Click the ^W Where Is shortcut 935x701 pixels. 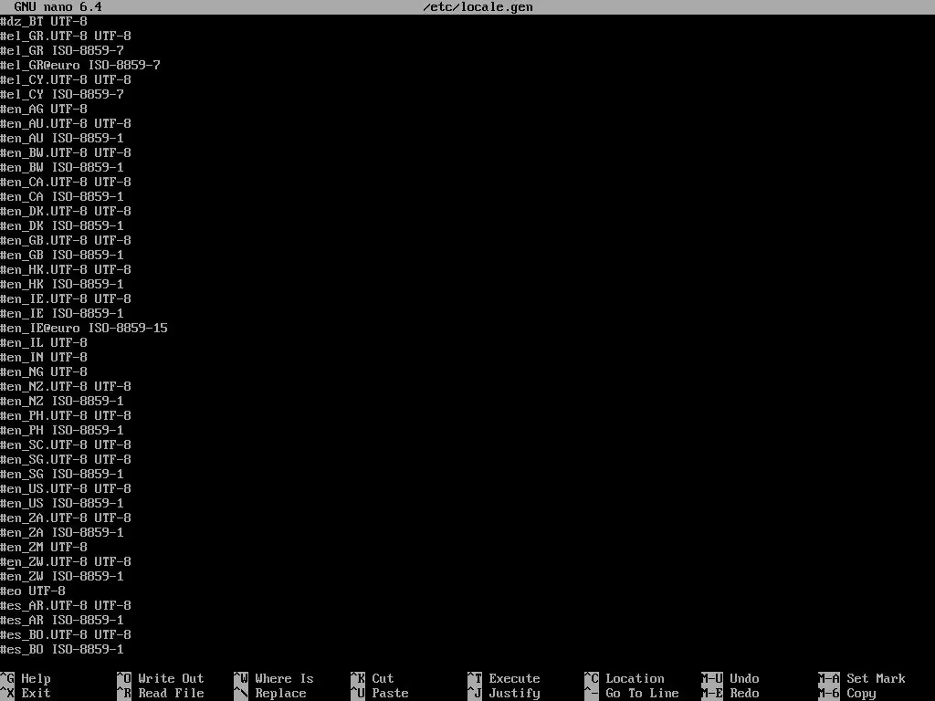274,678
